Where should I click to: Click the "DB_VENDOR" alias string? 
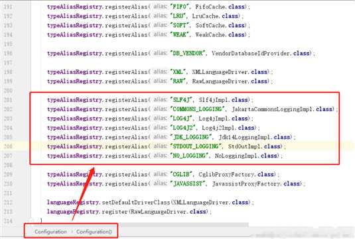pos(188,54)
